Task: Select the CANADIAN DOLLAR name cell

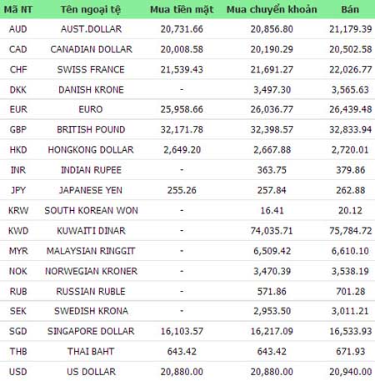Action: [x=91, y=49]
